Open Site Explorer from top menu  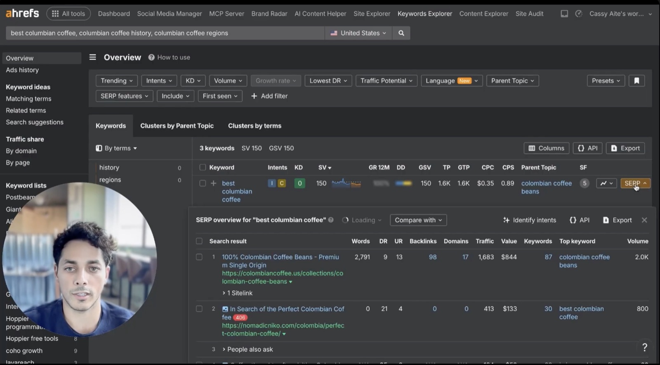click(372, 14)
